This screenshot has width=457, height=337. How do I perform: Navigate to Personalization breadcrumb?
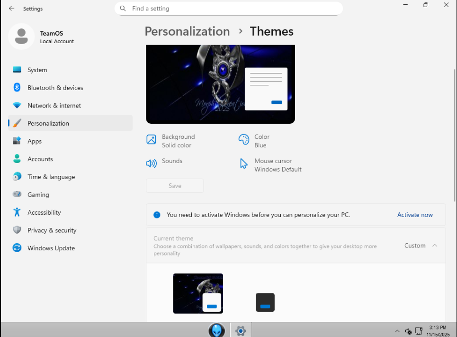(187, 31)
